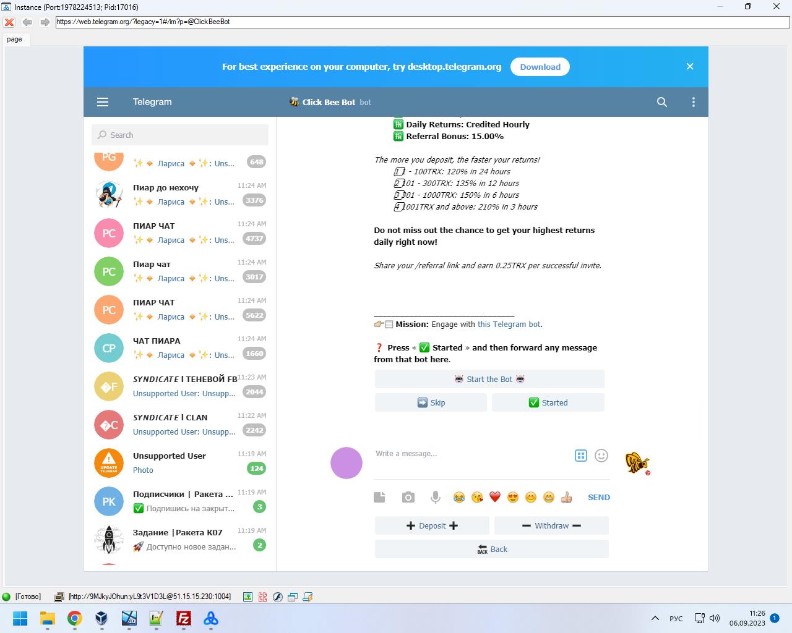Open FileZilla from the taskbar
Image resolution: width=792 pixels, height=633 pixels.
pyautogui.click(x=184, y=618)
